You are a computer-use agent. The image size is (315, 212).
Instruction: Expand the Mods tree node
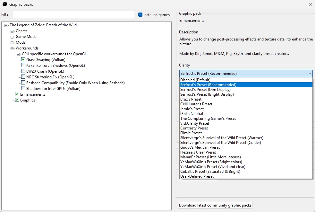tap(12, 43)
